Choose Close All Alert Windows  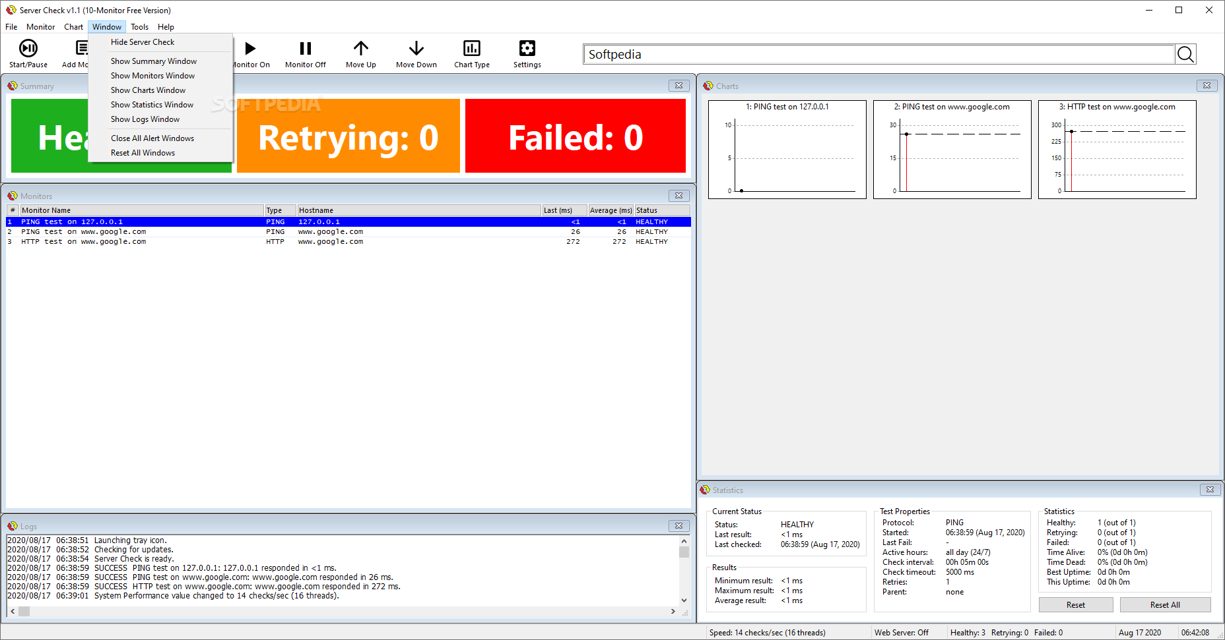[x=160, y=138]
